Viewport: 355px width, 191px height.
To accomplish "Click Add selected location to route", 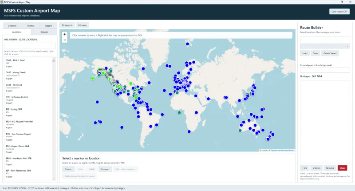I will pyautogui.click(x=79, y=176).
